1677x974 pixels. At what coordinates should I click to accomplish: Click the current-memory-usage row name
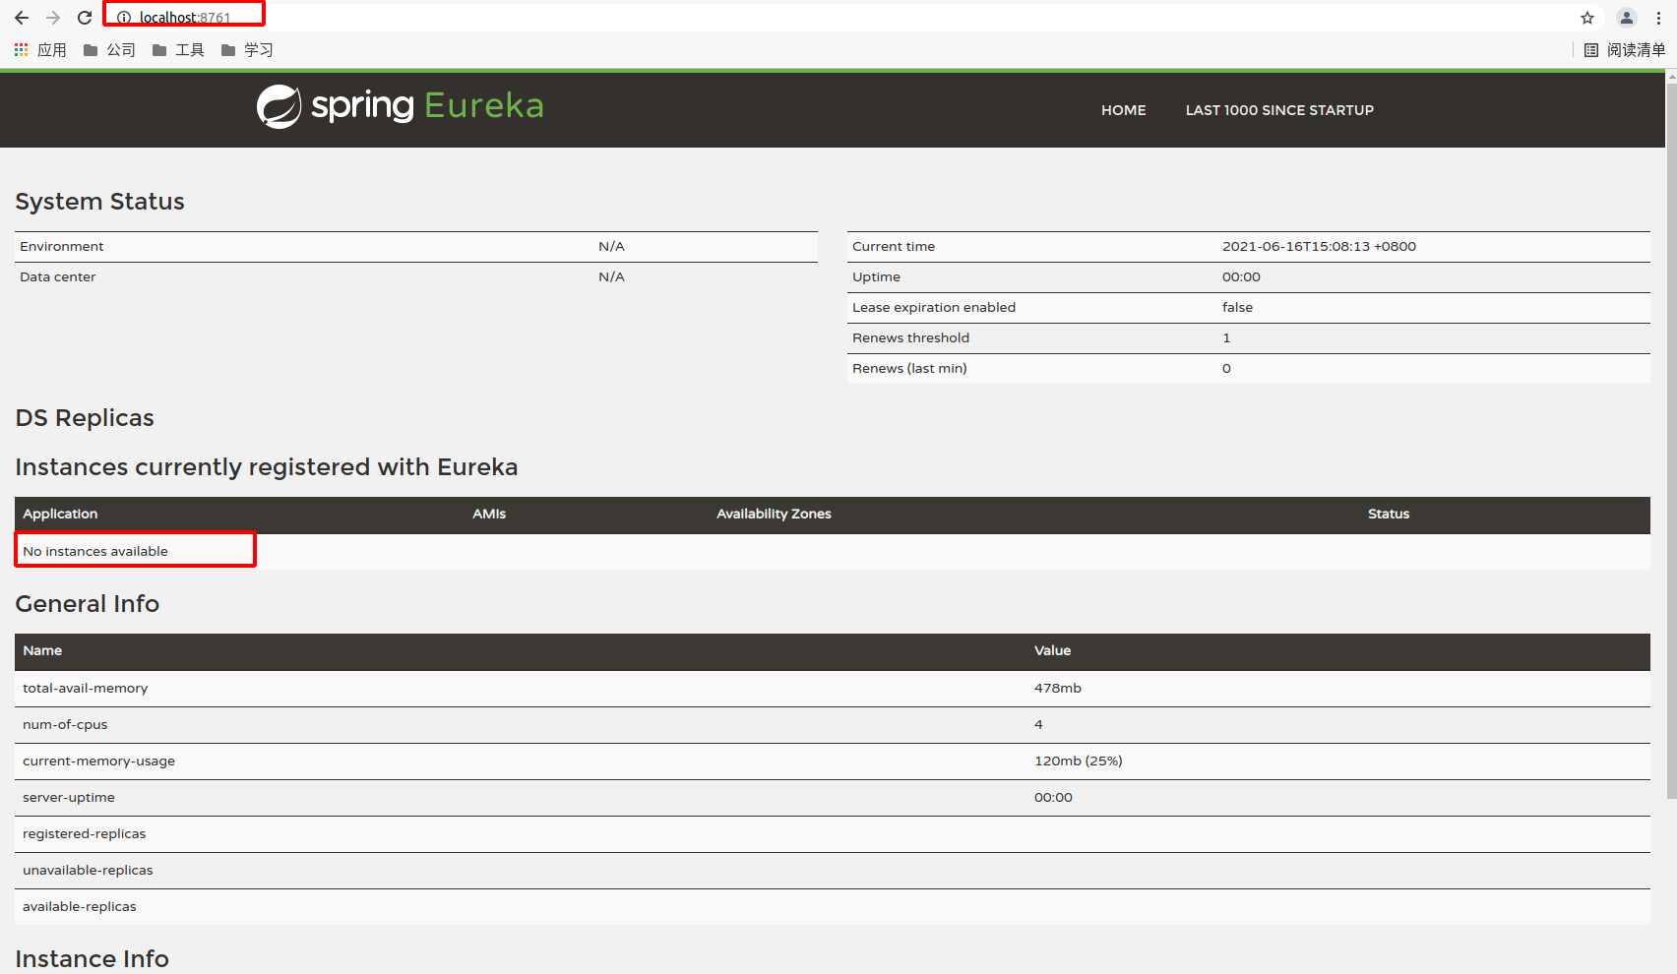click(98, 761)
